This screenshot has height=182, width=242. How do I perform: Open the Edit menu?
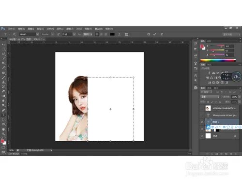click(x=21, y=29)
